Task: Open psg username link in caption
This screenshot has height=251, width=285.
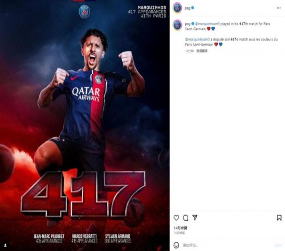Action: (x=188, y=24)
